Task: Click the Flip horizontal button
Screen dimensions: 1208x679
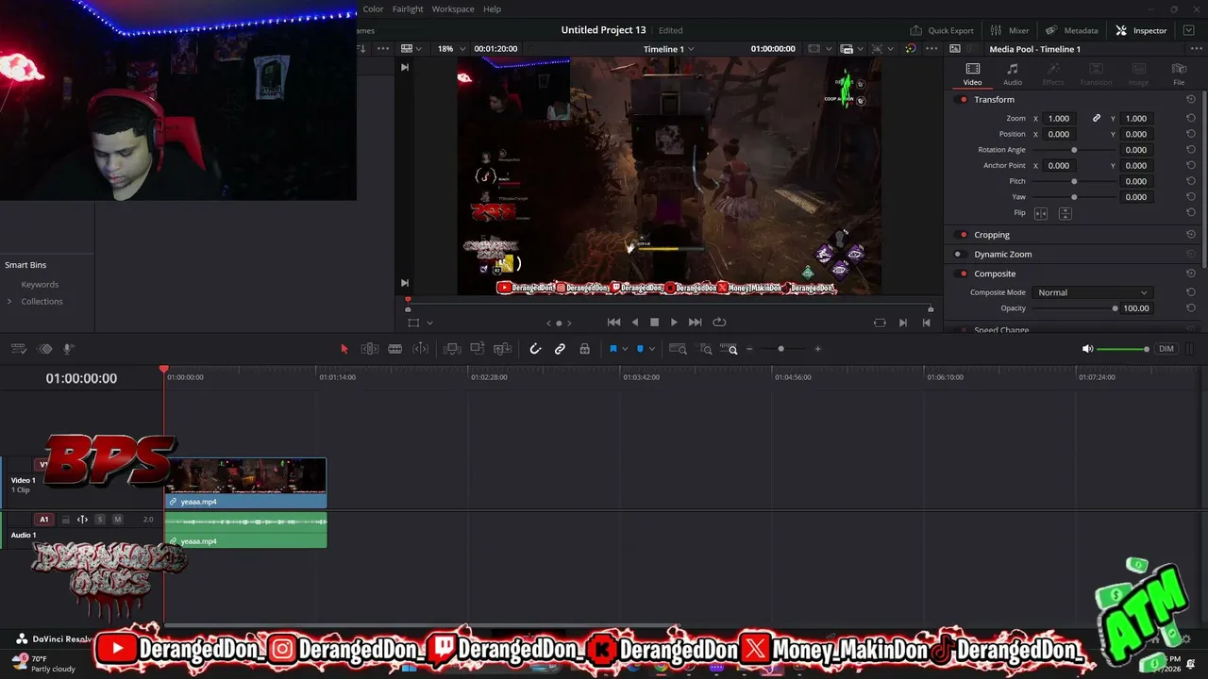Action: coord(1041,214)
